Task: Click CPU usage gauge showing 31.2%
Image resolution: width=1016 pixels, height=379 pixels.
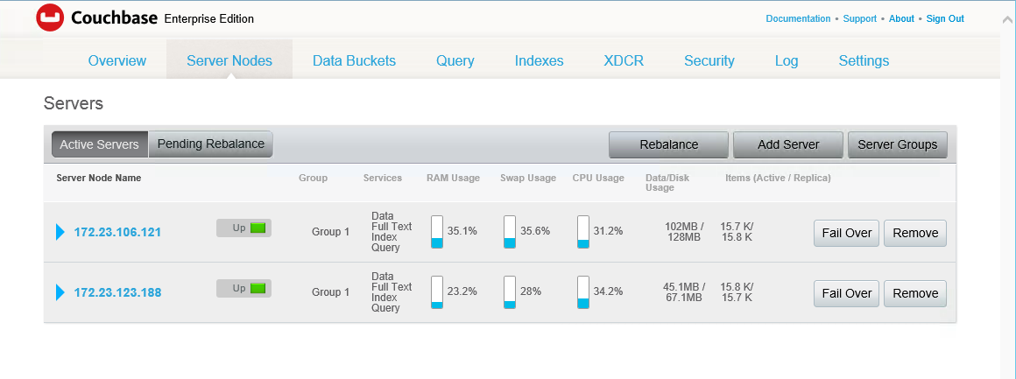Action: [584, 232]
